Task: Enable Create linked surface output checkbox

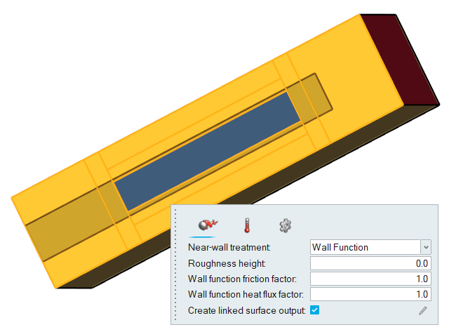Action: (314, 310)
